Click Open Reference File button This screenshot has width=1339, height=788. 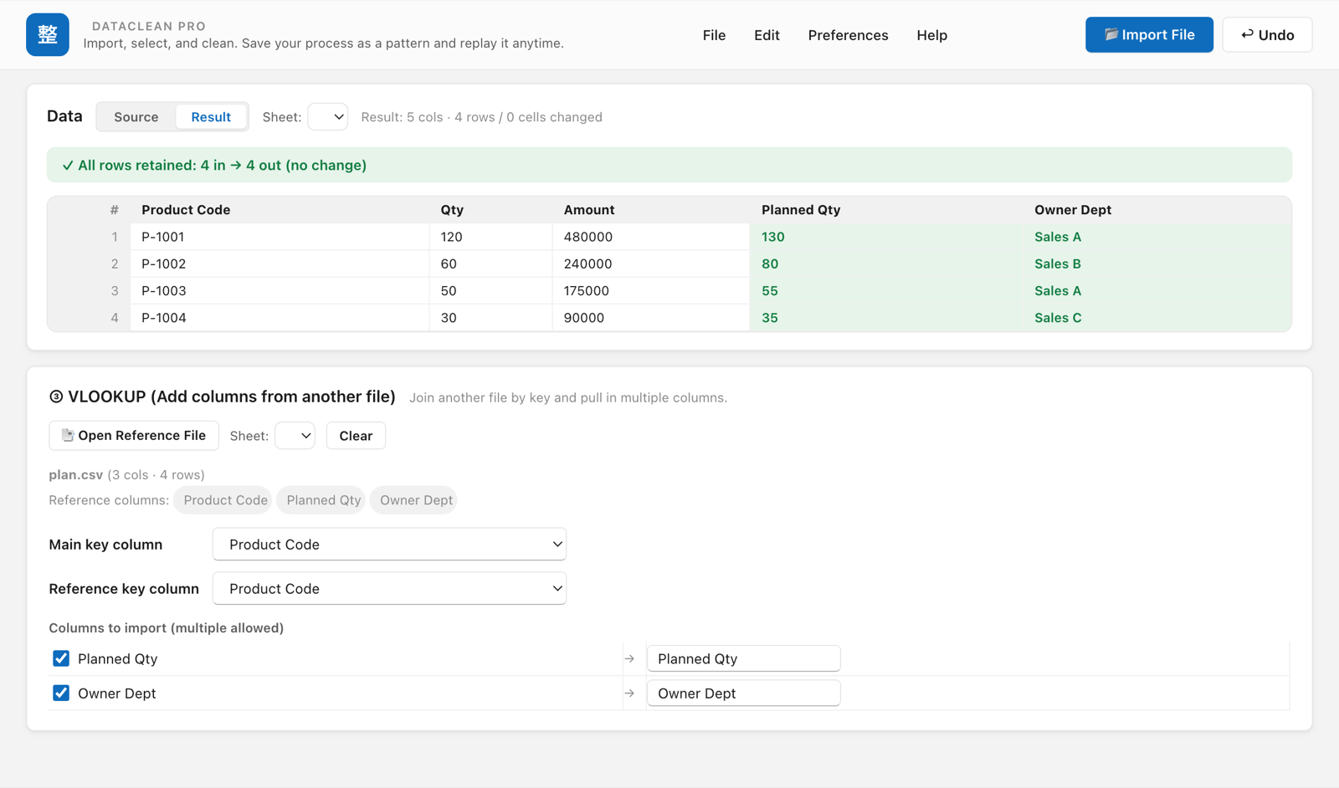pyautogui.click(x=134, y=435)
